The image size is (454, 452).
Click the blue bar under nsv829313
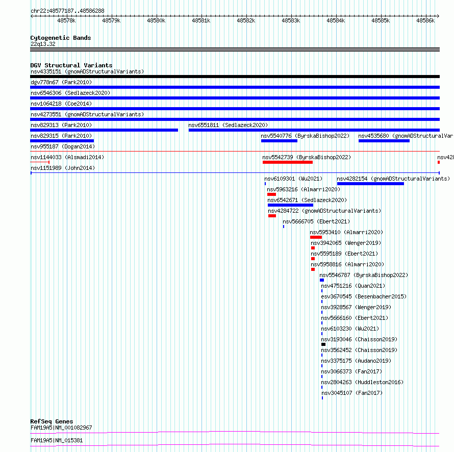coord(104,130)
